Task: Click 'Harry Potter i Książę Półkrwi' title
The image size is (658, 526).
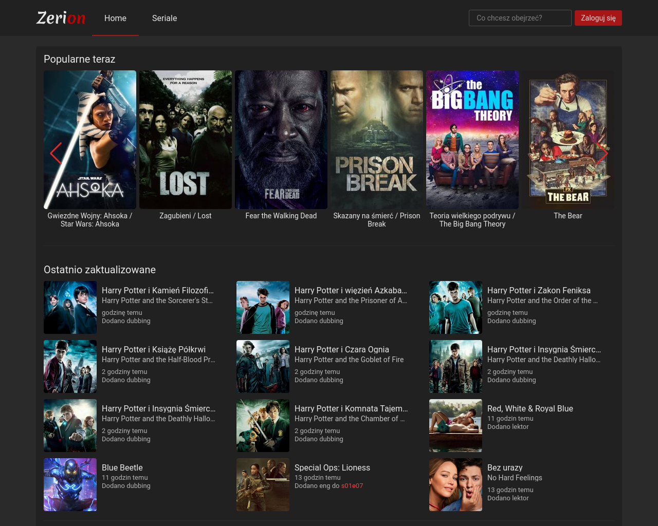Action: pyautogui.click(x=154, y=349)
